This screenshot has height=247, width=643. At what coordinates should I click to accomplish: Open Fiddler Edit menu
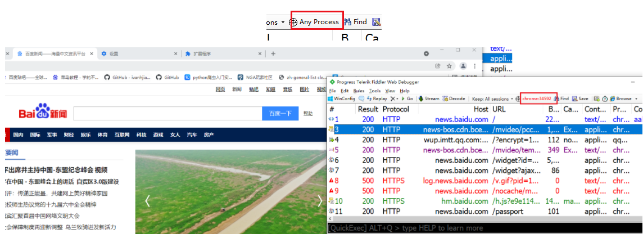[345, 91]
